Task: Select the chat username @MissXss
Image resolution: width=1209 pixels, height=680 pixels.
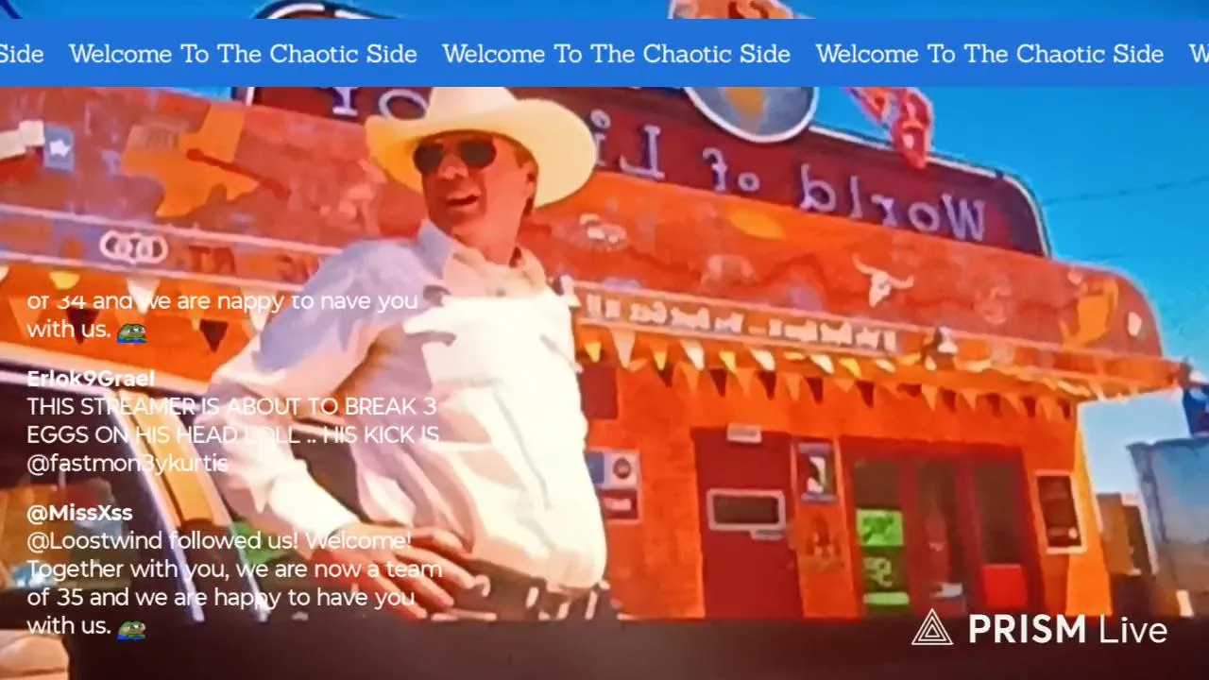Action: point(79,513)
